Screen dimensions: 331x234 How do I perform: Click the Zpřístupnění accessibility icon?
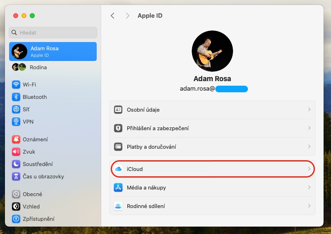click(x=16, y=219)
